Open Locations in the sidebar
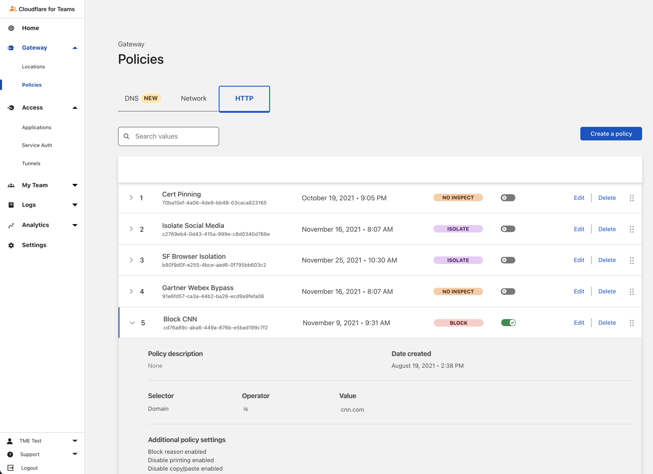The height and width of the screenshot is (474, 653). coord(33,66)
